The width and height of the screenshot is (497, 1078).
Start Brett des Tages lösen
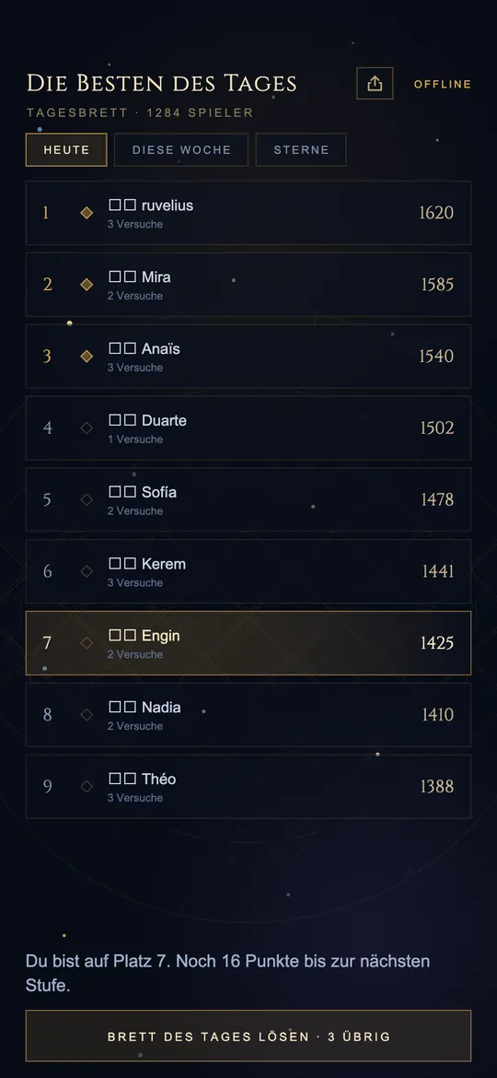click(x=248, y=1036)
